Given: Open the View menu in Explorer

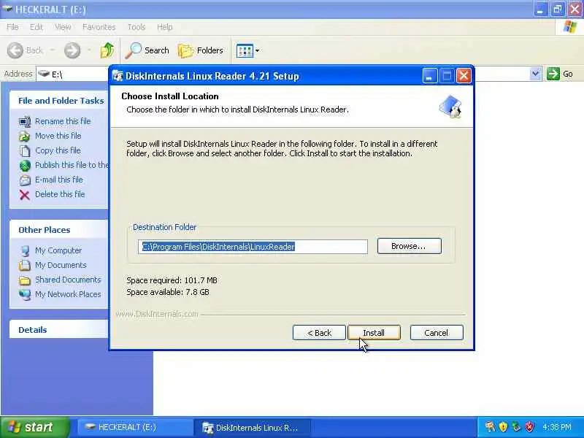Looking at the screenshot, I should tap(63, 27).
